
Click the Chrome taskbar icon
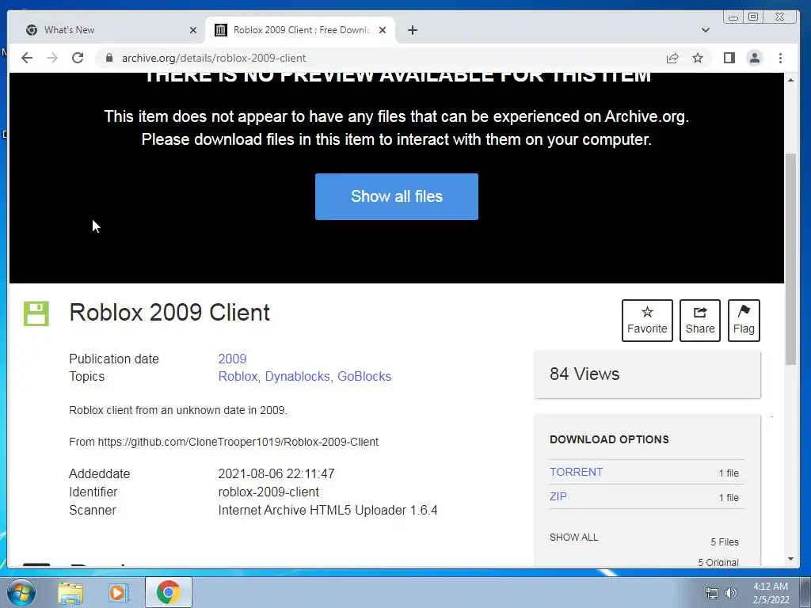[x=168, y=592]
